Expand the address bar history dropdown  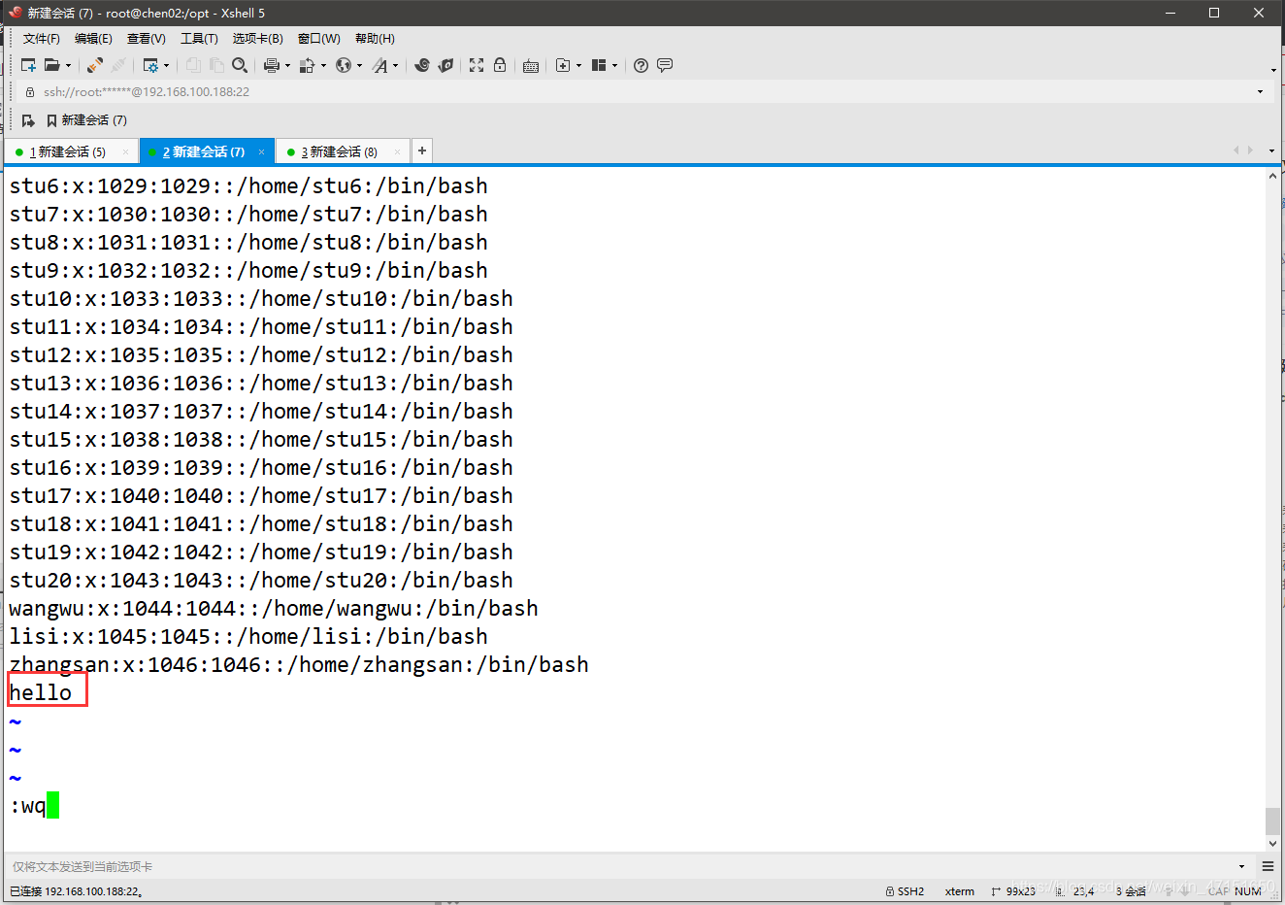click(x=1260, y=91)
